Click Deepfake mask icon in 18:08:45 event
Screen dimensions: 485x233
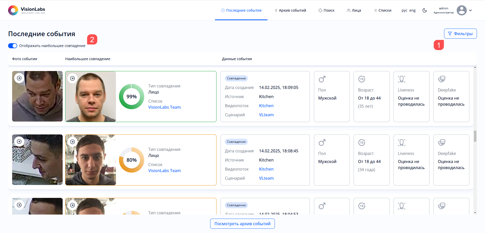[442, 143]
